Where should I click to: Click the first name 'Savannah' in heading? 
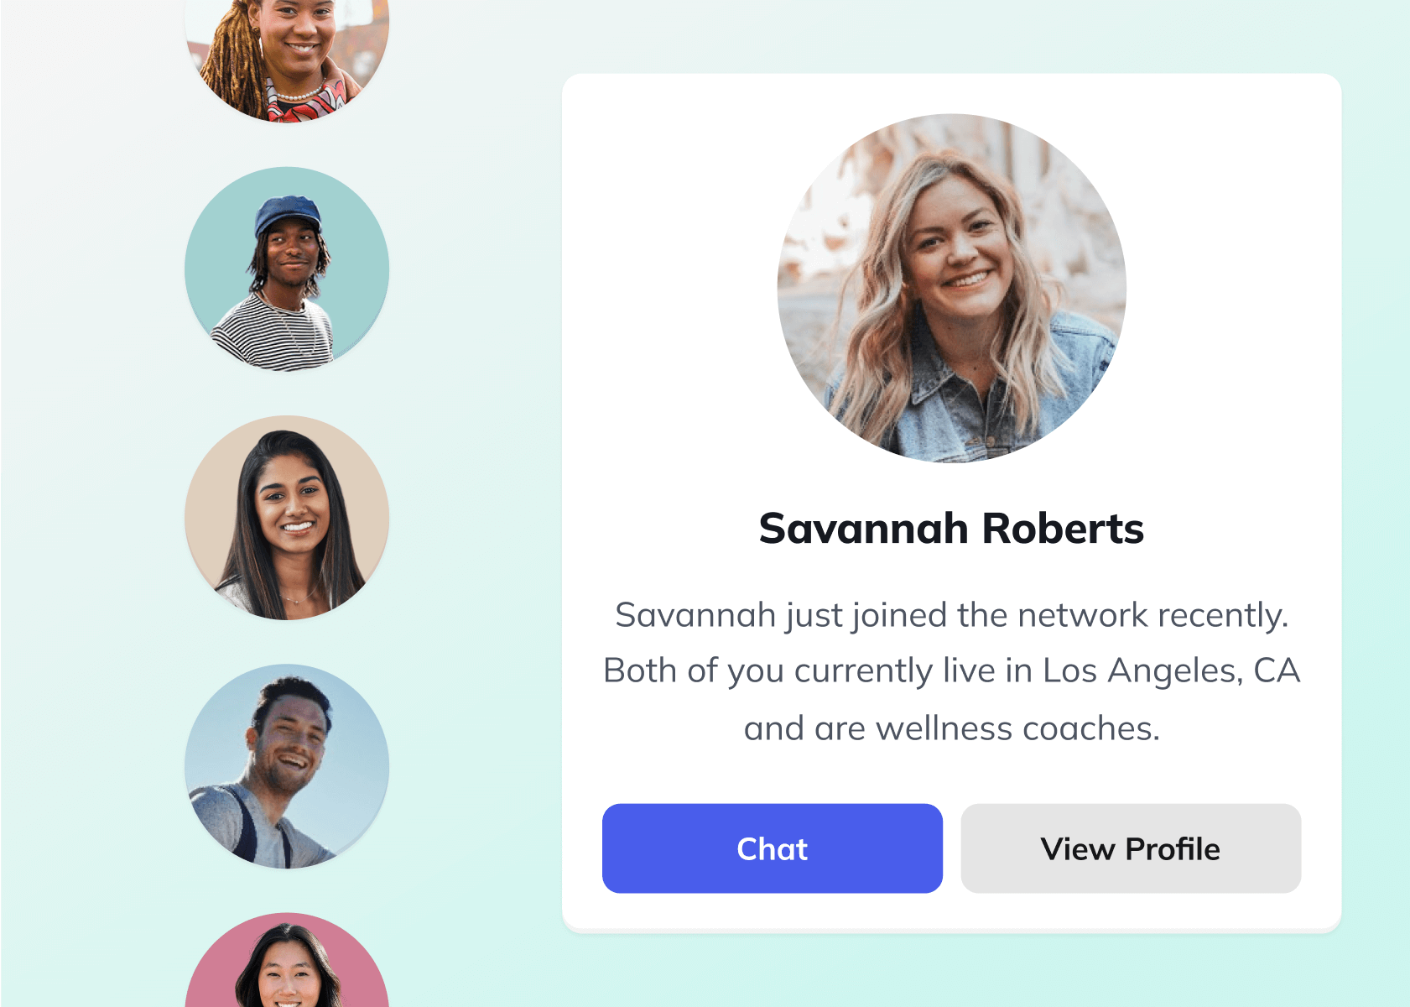pyautogui.click(x=864, y=529)
